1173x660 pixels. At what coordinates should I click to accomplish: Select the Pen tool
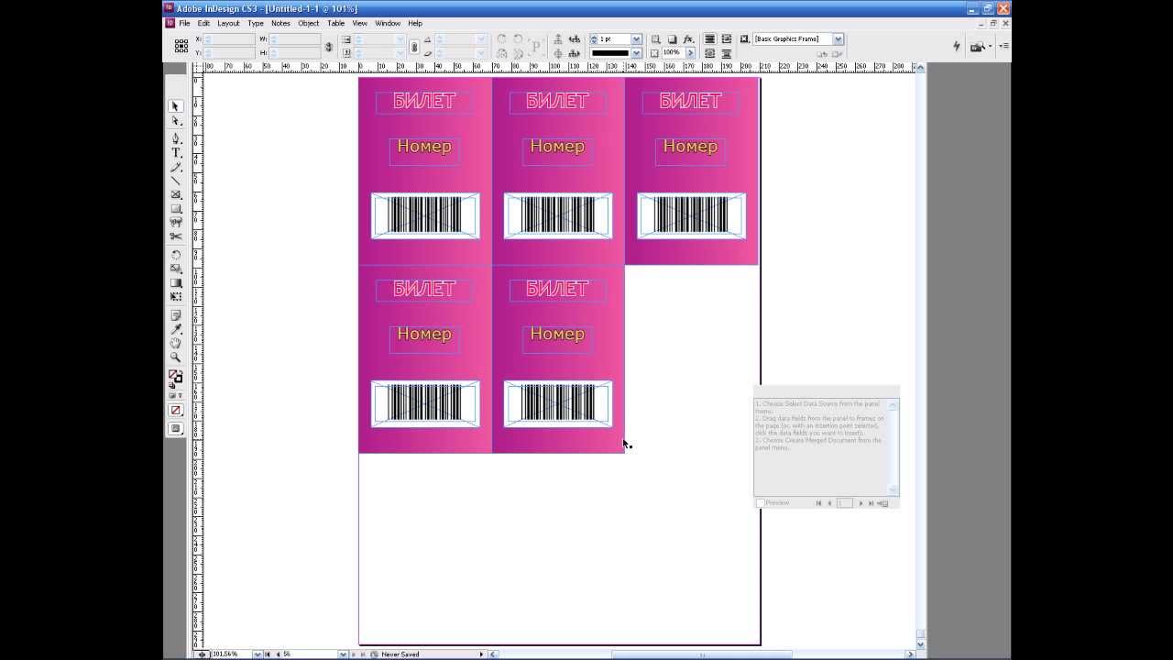(x=175, y=137)
